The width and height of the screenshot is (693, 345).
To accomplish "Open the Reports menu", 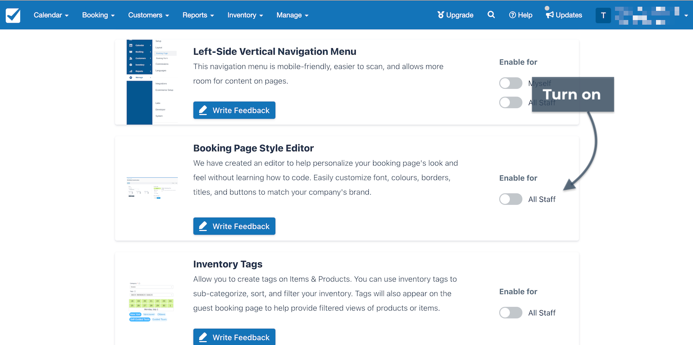I will 198,15.
